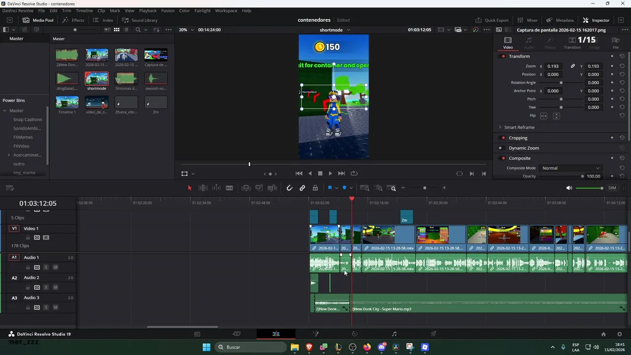The image size is (631, 355).
Task: Mute the timeline audio speaker icon
Action: 569,188
